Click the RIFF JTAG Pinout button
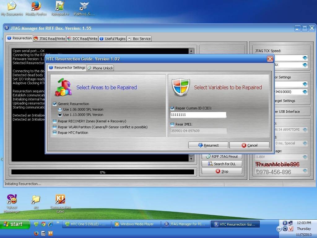The height and width of the screenshot is (238, 317). tap(222, 156)
